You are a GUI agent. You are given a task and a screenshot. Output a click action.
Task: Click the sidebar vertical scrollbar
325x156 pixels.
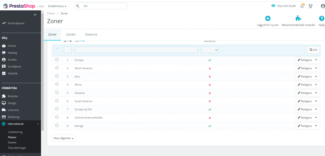(x=43, y=71)
